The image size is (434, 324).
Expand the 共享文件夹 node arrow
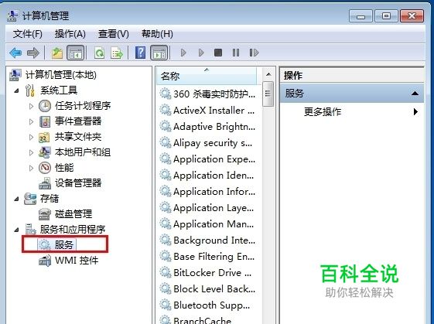(x=31, y=137)
